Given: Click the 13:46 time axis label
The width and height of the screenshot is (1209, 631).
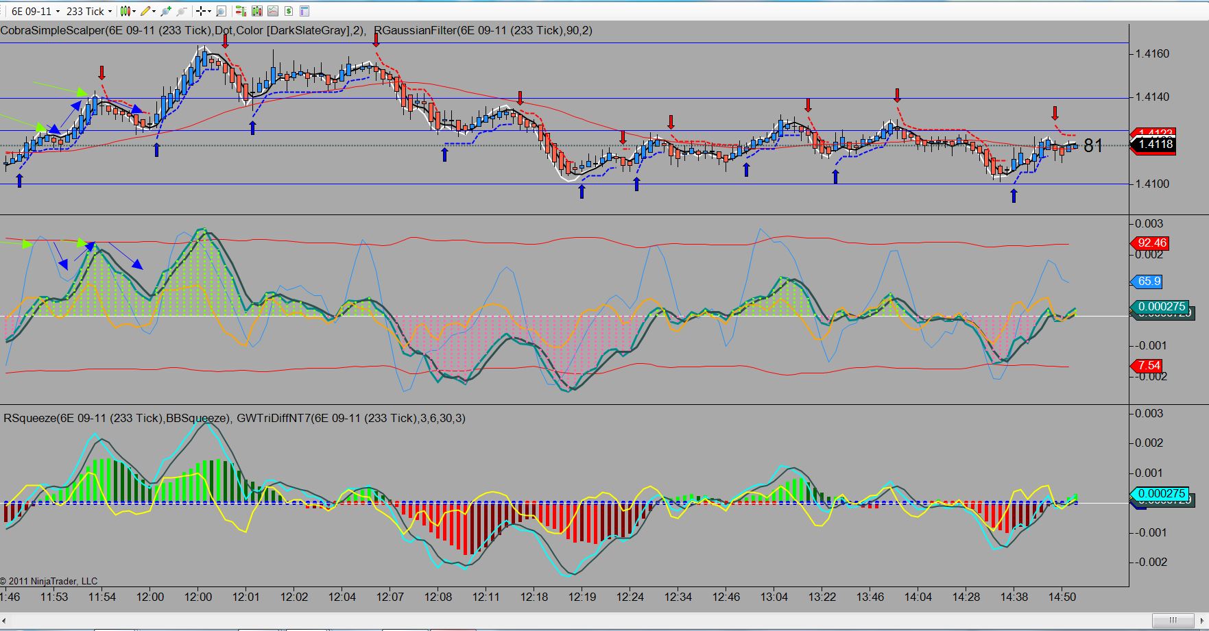Looking at the screenshot, I should [870, 597].
